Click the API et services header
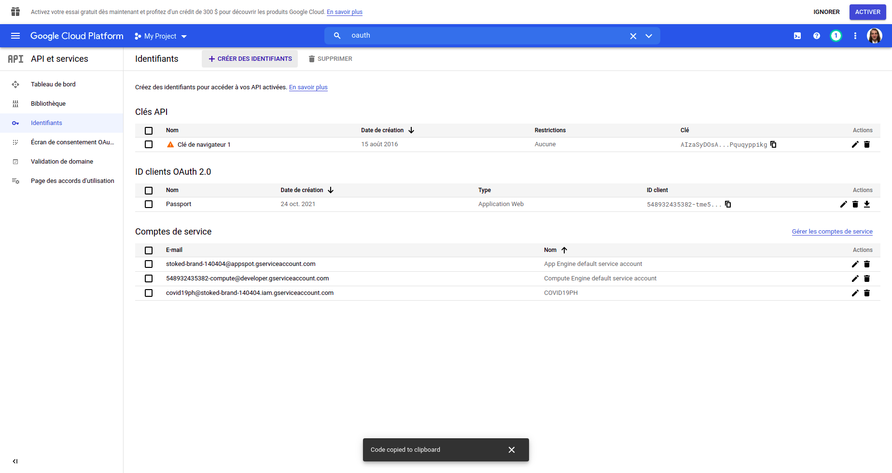Screen dimensions: 892x473 (59, 59)
